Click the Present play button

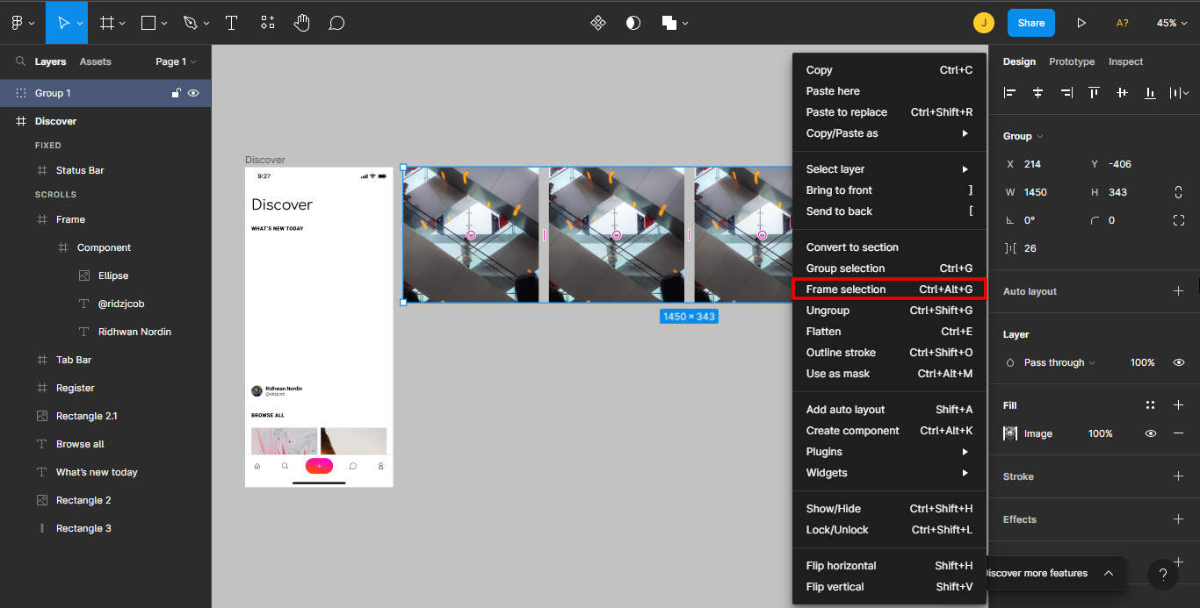tap(1081, 23)
